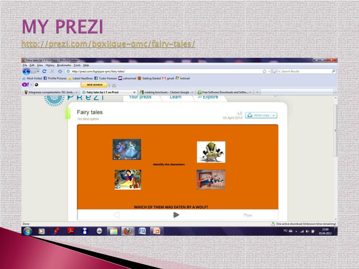
Task: Open the History menu
Action: [x=50, y=65]
